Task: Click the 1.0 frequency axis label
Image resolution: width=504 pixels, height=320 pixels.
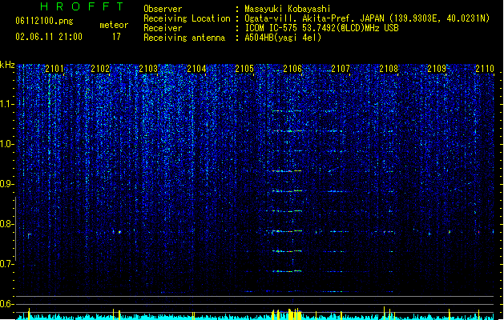Action: point(7,144)
